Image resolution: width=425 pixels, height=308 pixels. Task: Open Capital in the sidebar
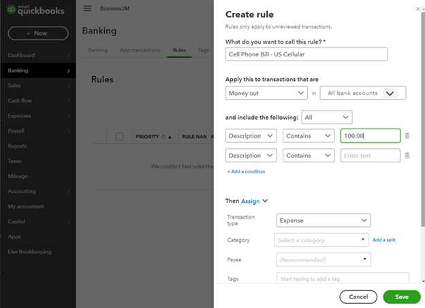[38, 222]
